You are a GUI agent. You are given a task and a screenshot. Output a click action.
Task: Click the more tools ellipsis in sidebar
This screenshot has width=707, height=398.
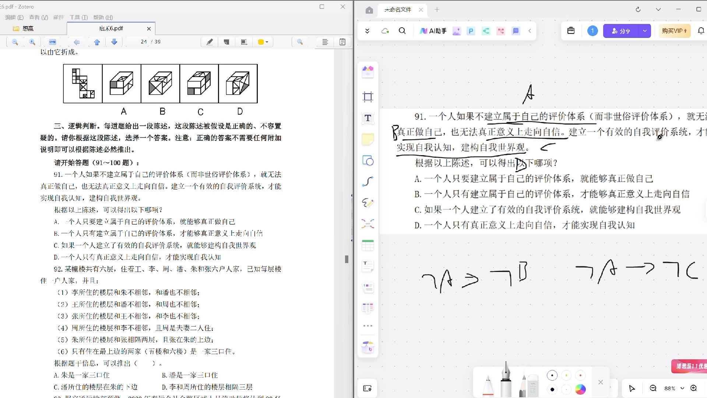368,326
